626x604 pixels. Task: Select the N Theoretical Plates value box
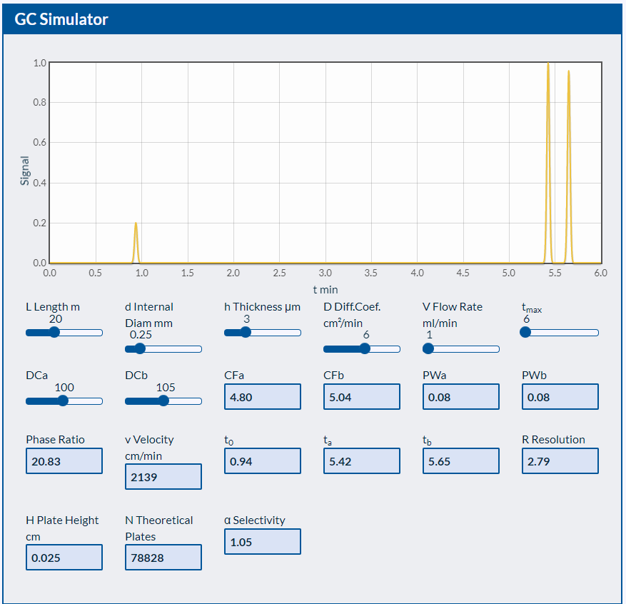coord(163,557)
